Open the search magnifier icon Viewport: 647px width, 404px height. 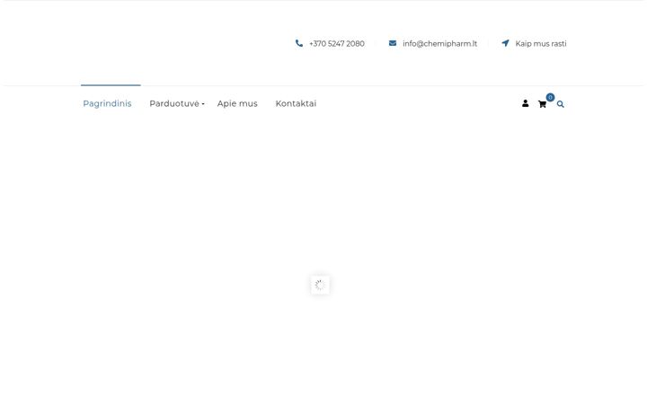(x=560, y=104)
